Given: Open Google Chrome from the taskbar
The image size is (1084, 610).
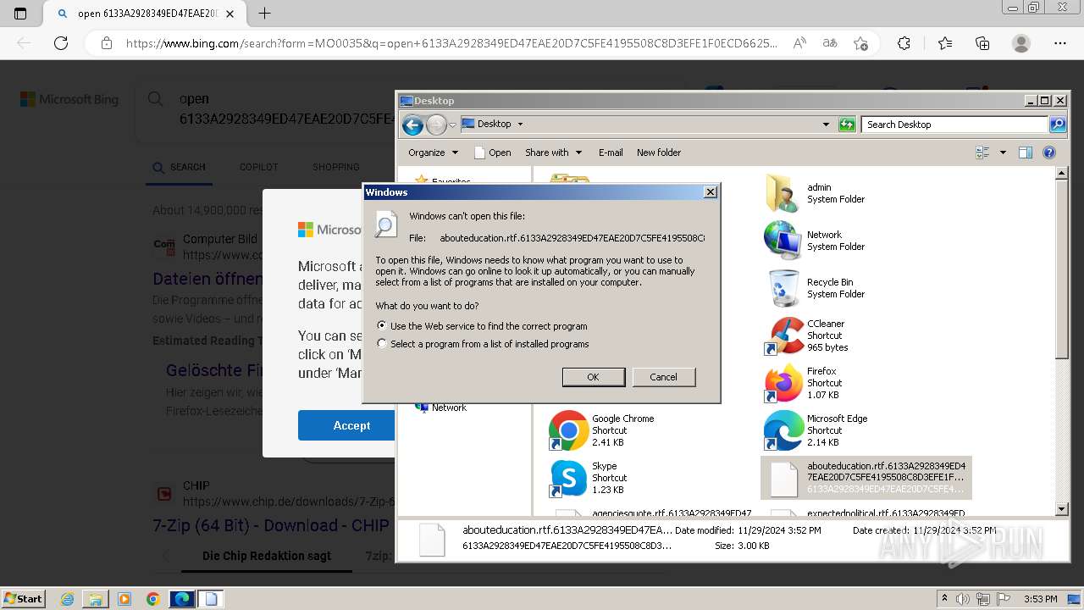Looking at the screenshot, I should 152,599.
